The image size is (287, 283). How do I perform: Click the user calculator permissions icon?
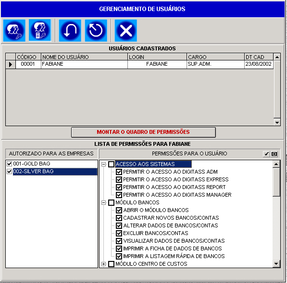click(x=40, y=30)
